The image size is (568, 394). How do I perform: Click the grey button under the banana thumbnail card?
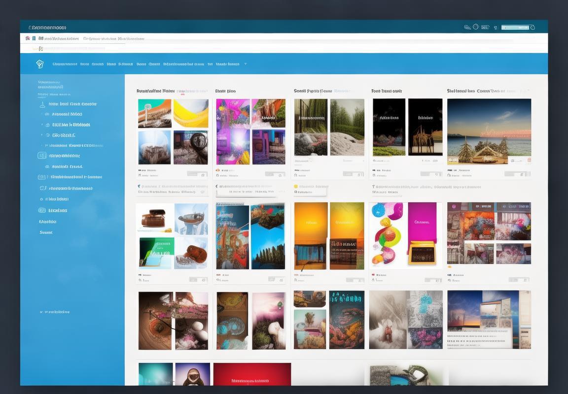click(x=197, y=174)
